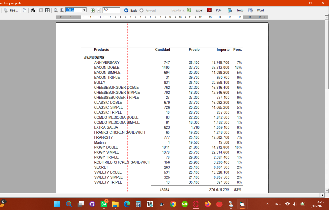Click the Print button in the toolbar
This screenshot has height=210, width=329.
pos(11,11)
